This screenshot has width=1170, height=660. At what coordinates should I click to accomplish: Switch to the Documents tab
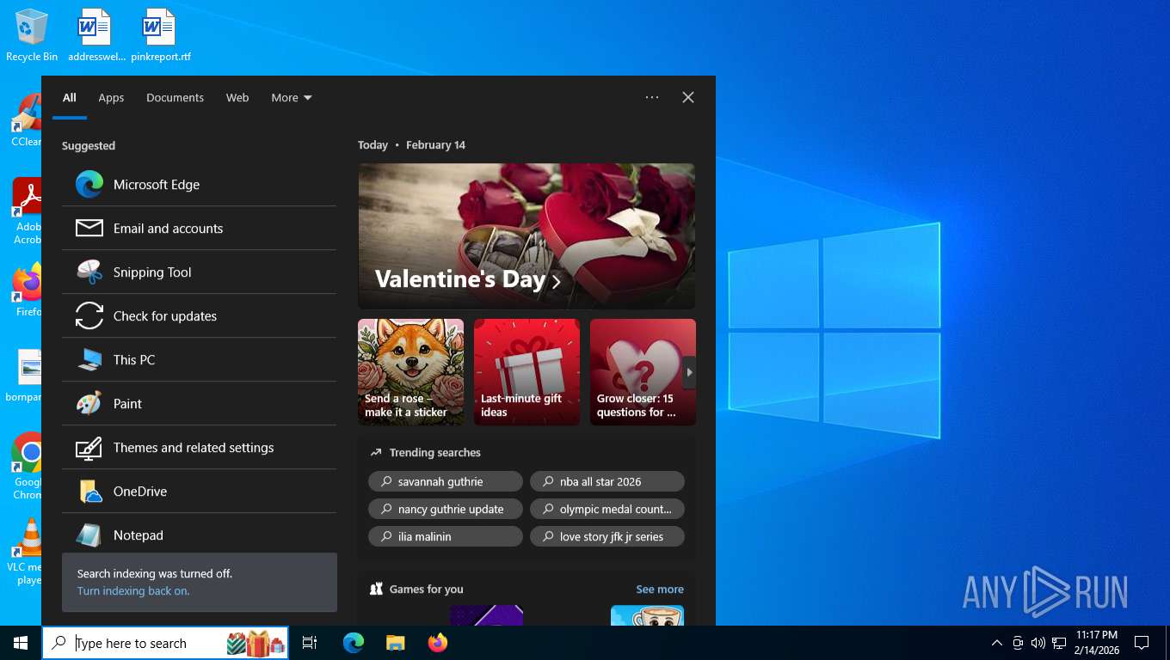[x=175, y=98]
